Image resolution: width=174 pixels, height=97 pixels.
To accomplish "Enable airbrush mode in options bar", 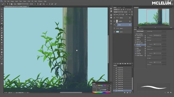I will click(52, 4).
